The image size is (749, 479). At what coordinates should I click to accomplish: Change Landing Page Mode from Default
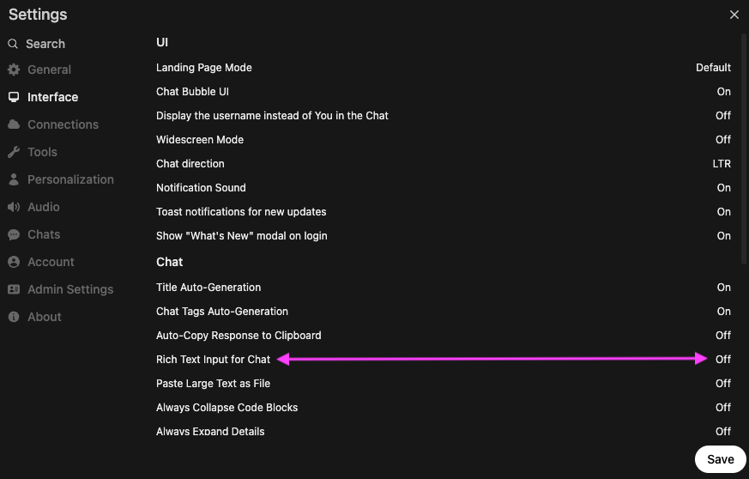pos(713,68)
